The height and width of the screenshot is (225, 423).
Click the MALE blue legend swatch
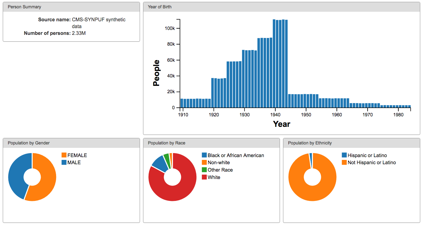coord(64,162)
